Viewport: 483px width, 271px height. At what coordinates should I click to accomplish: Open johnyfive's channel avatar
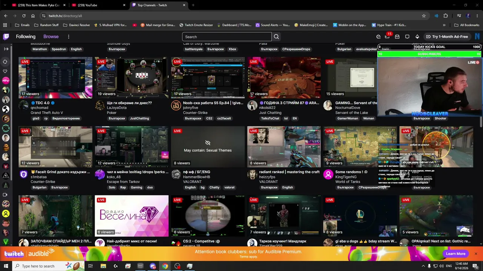[176, 105]
